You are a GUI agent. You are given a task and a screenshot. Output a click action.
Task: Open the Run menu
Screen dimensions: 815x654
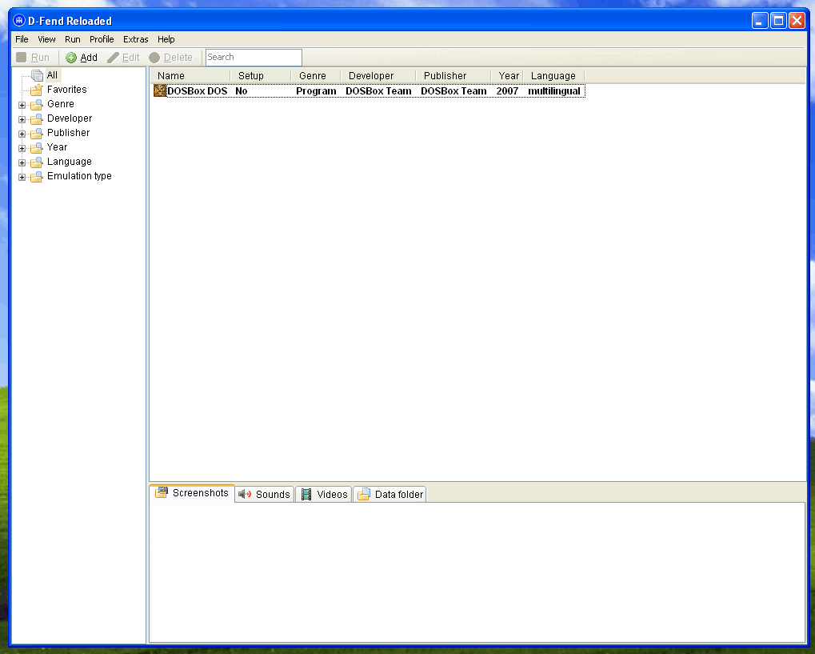[72, 39]
